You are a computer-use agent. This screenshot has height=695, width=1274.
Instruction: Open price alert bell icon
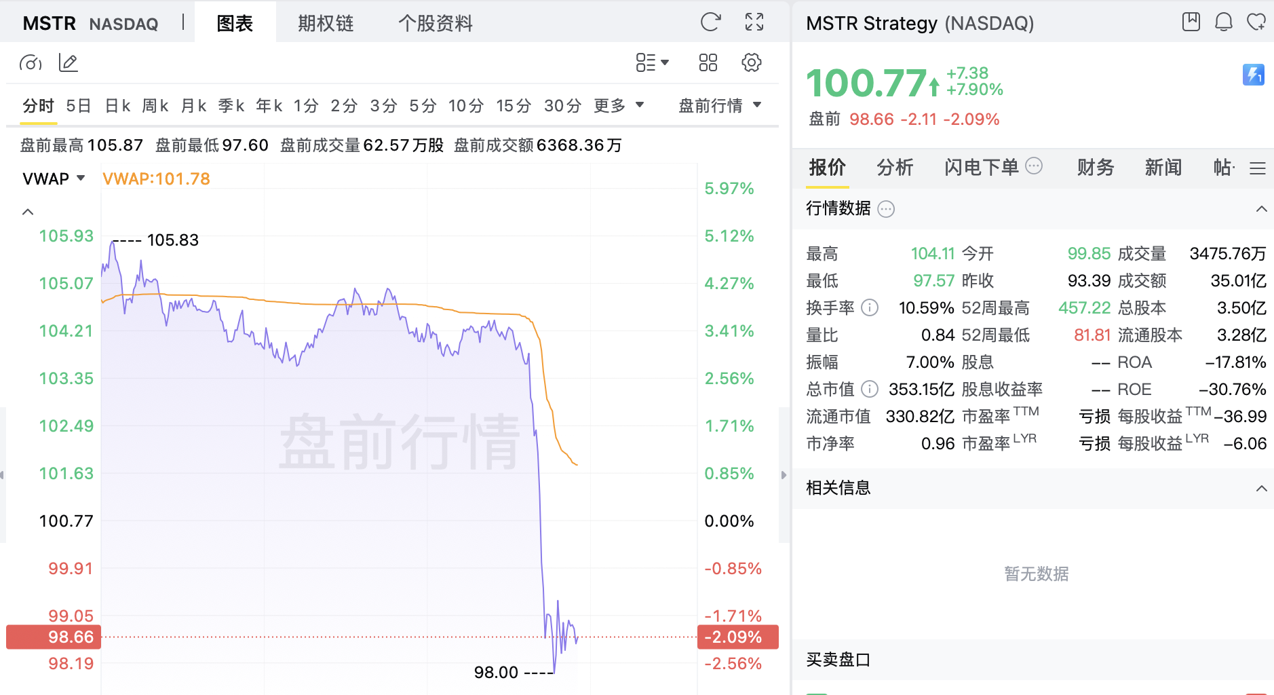pos(1223,22)
